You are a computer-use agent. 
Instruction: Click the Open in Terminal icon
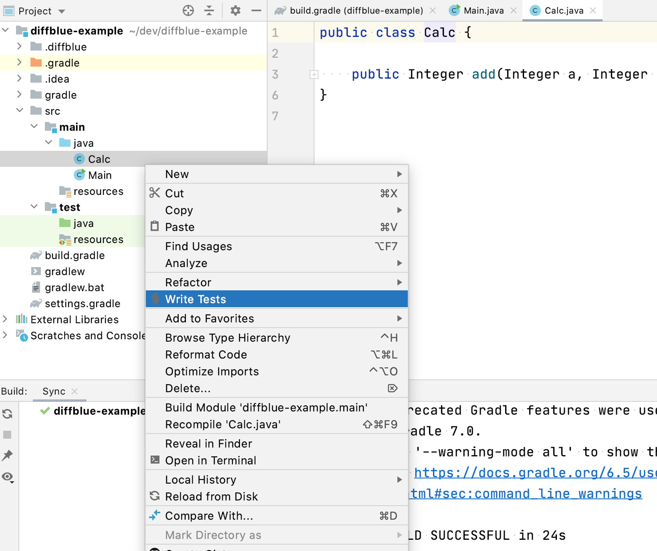pos(155,460)
